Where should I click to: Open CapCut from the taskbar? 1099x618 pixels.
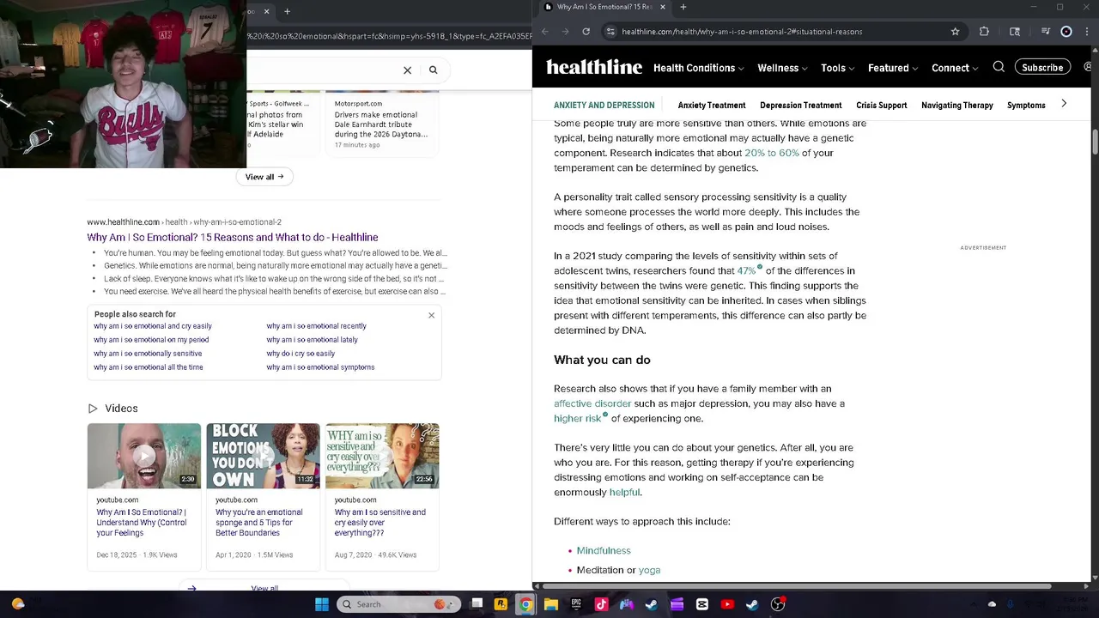click(702, 604)
